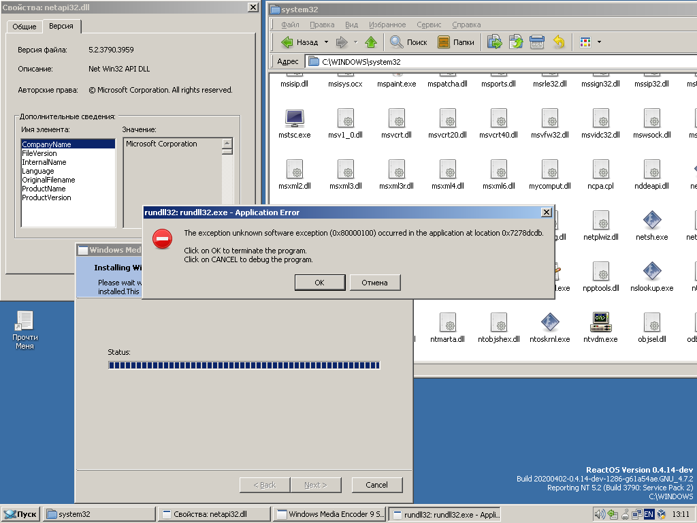
Task: Select the netsh.exe file icon
Action: coord(652,221)
